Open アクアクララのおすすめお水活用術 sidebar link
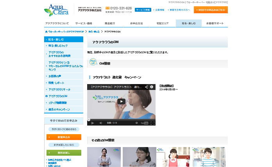272x167 pixels. [64, 54]
